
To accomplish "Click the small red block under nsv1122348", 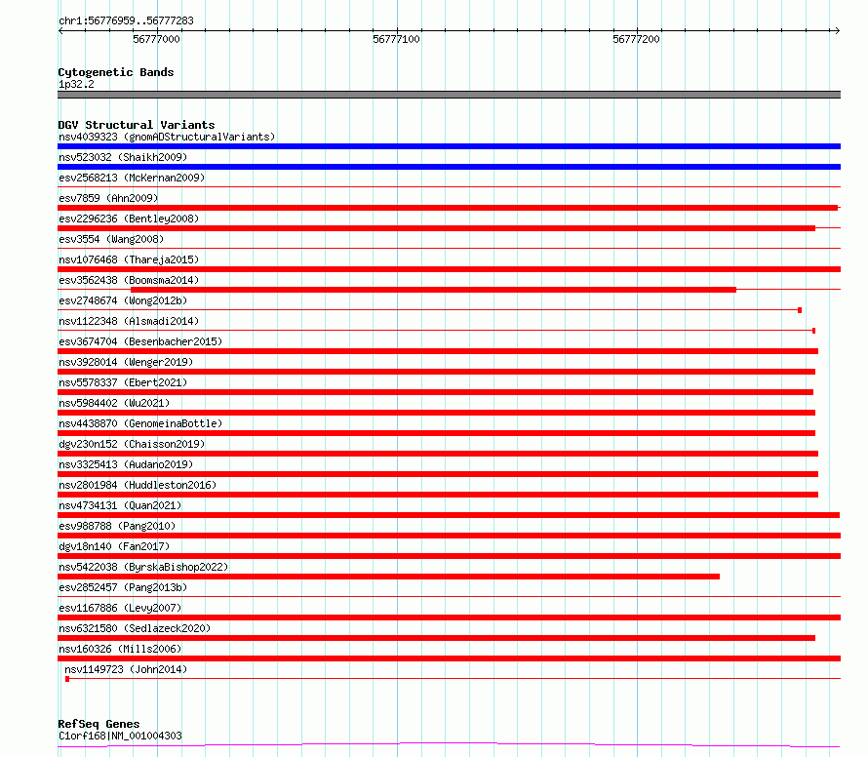I will coord(813,331).
